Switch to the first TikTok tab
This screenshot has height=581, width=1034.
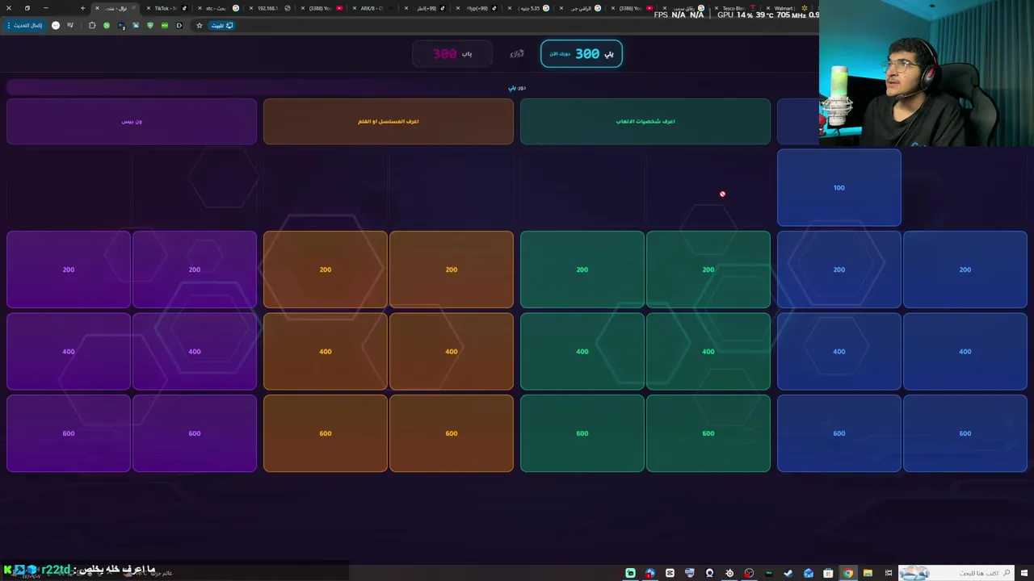click(168, 8)
